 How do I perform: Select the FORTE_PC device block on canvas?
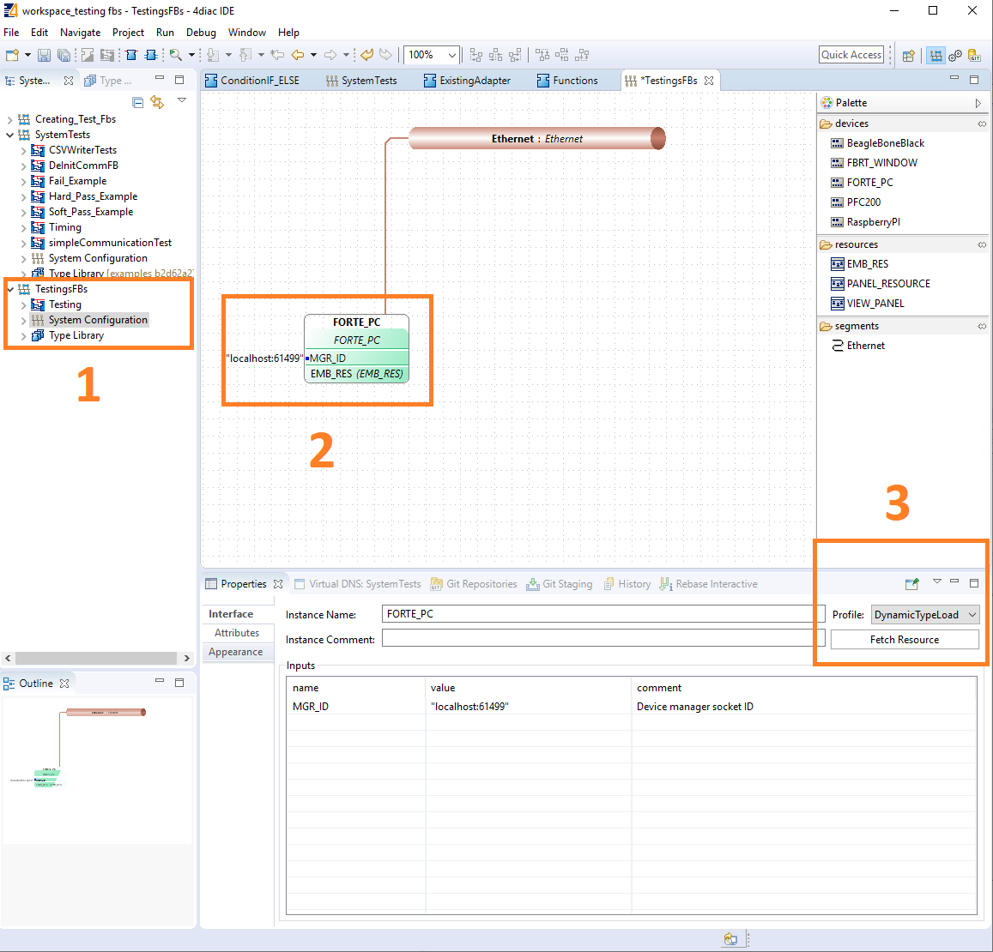[x=356, y=322]
